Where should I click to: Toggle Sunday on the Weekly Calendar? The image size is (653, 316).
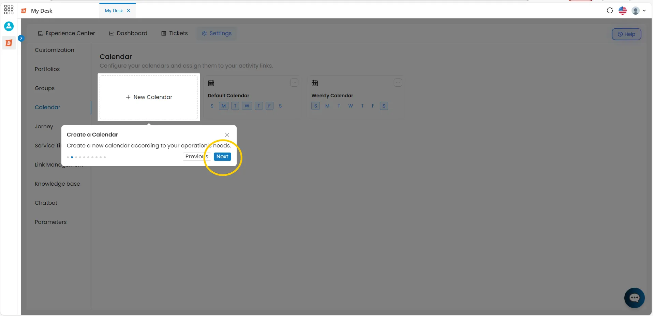(x=315, y=106)
